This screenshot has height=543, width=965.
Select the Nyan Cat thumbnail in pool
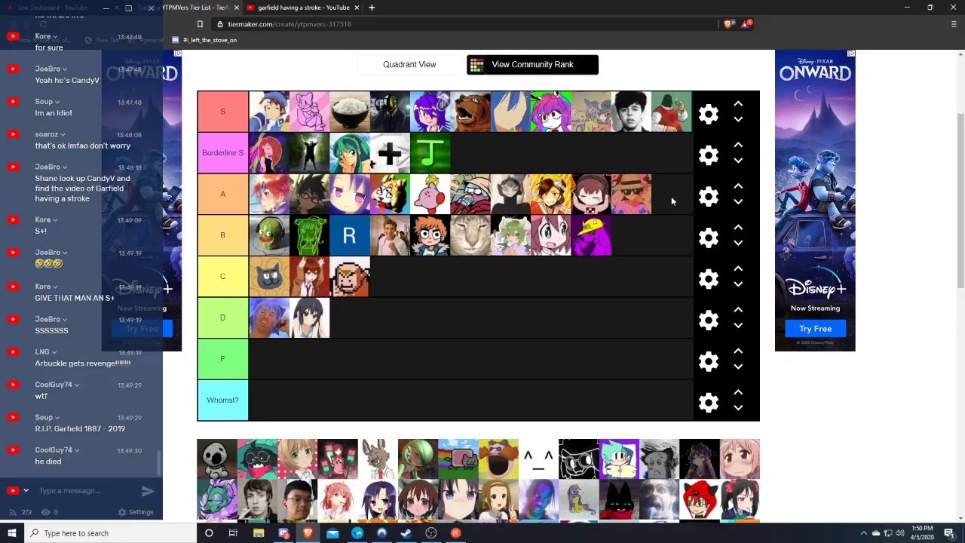coord(458,459)
